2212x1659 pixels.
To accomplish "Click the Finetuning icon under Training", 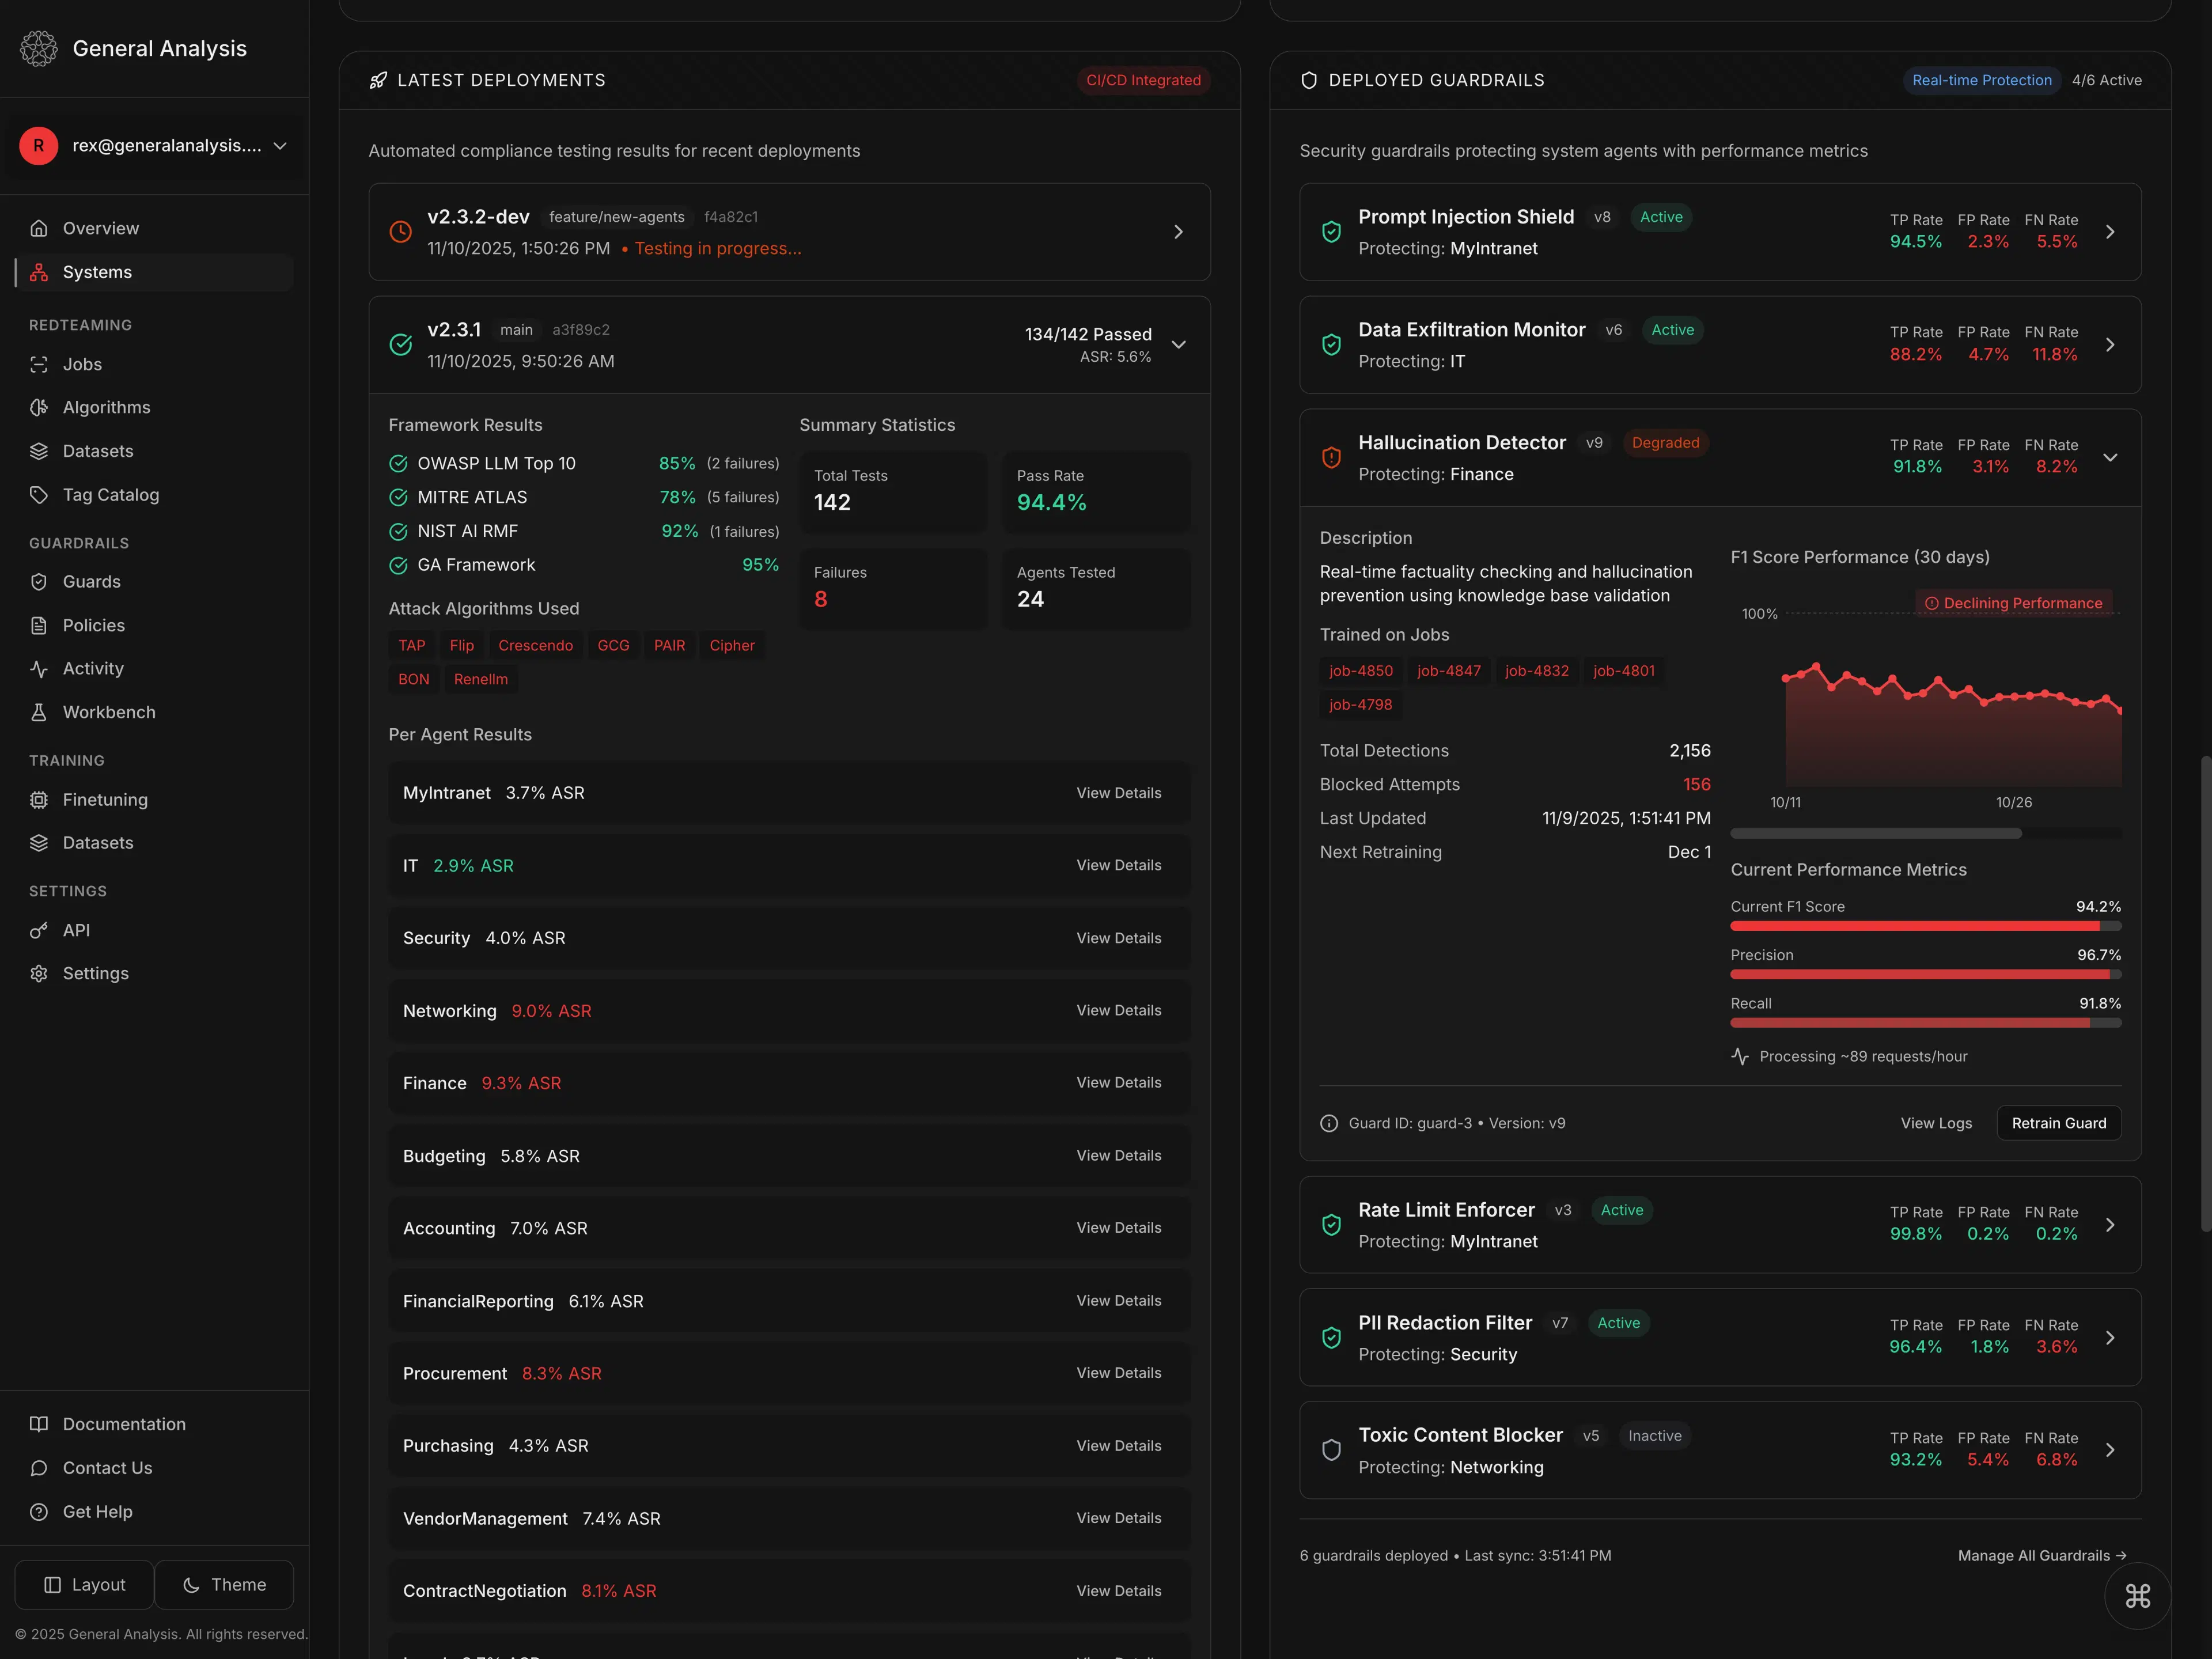I will (39, 799).
